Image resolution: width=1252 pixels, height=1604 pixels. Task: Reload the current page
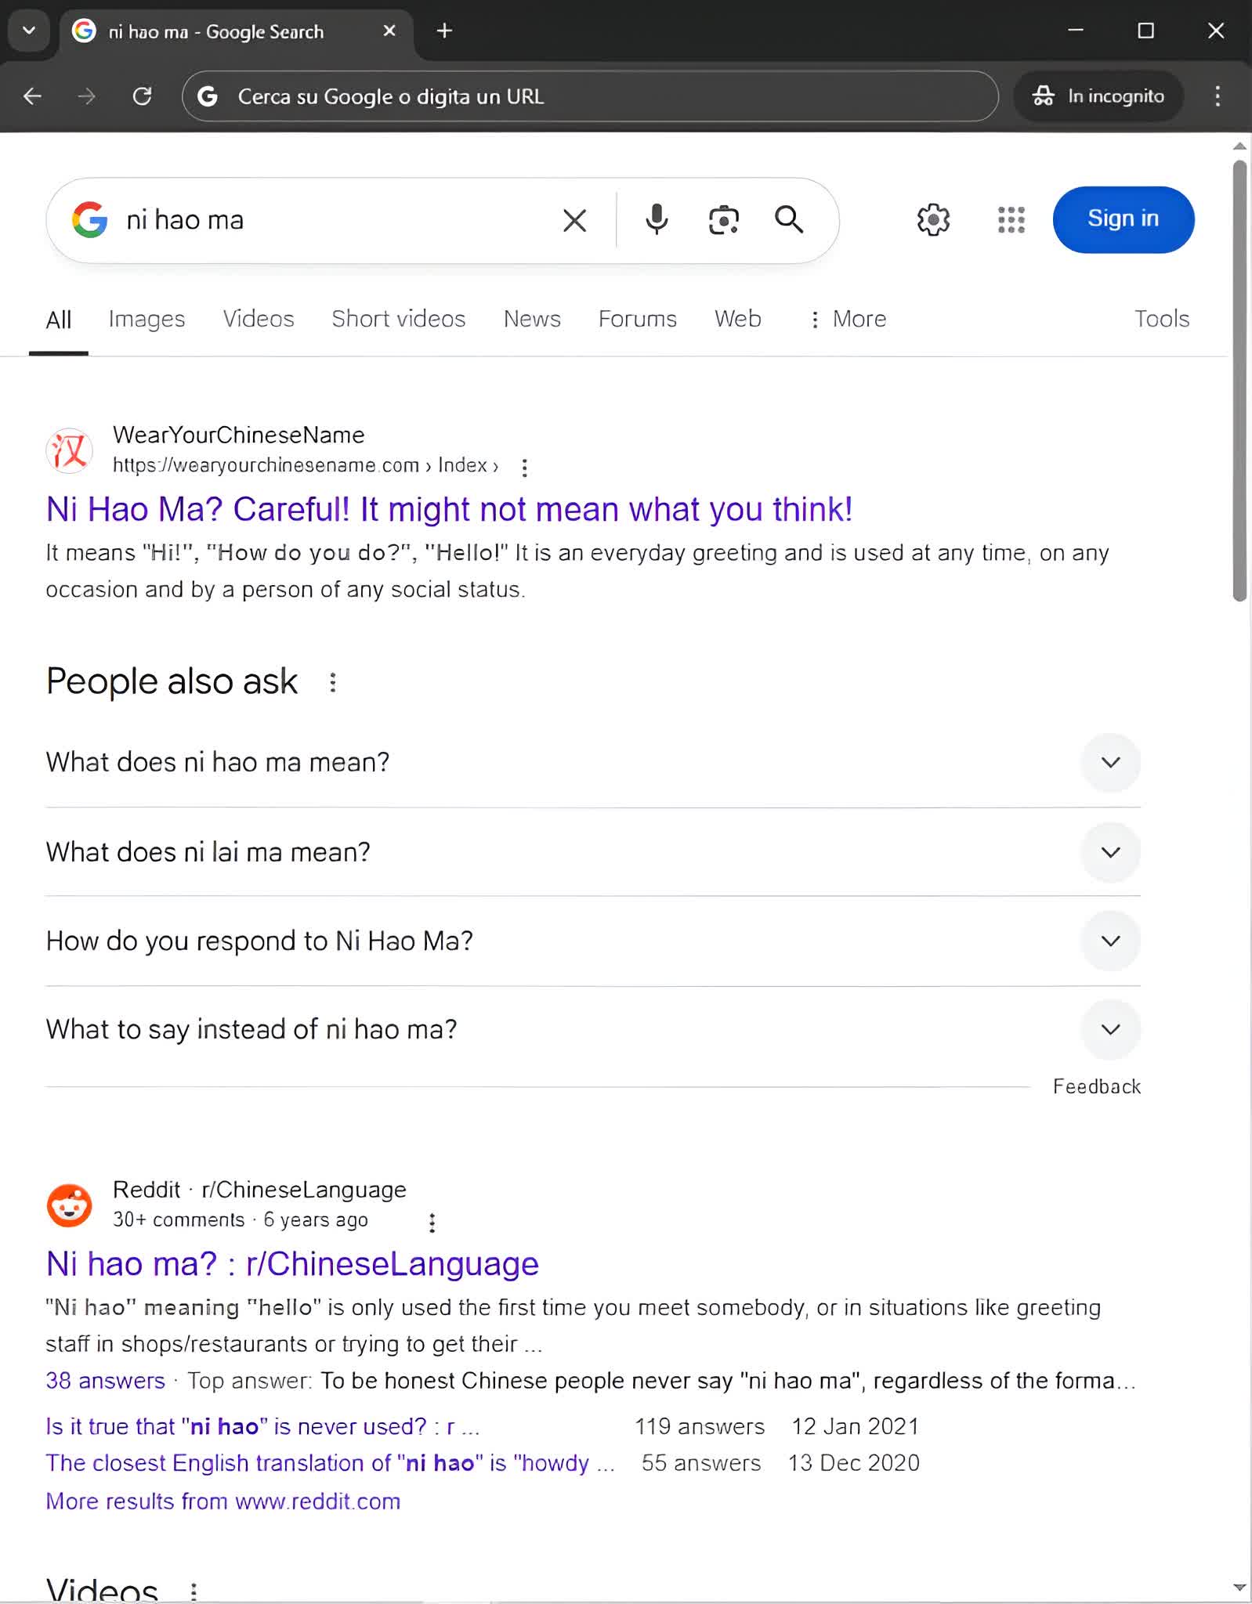[x=142, y=96]
